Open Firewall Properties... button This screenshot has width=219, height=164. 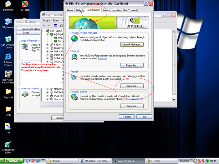point(132,86)
